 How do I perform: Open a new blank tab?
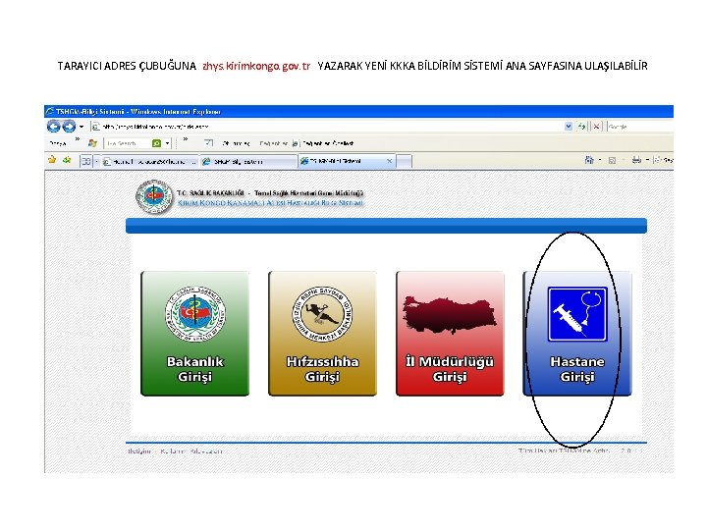404,161
